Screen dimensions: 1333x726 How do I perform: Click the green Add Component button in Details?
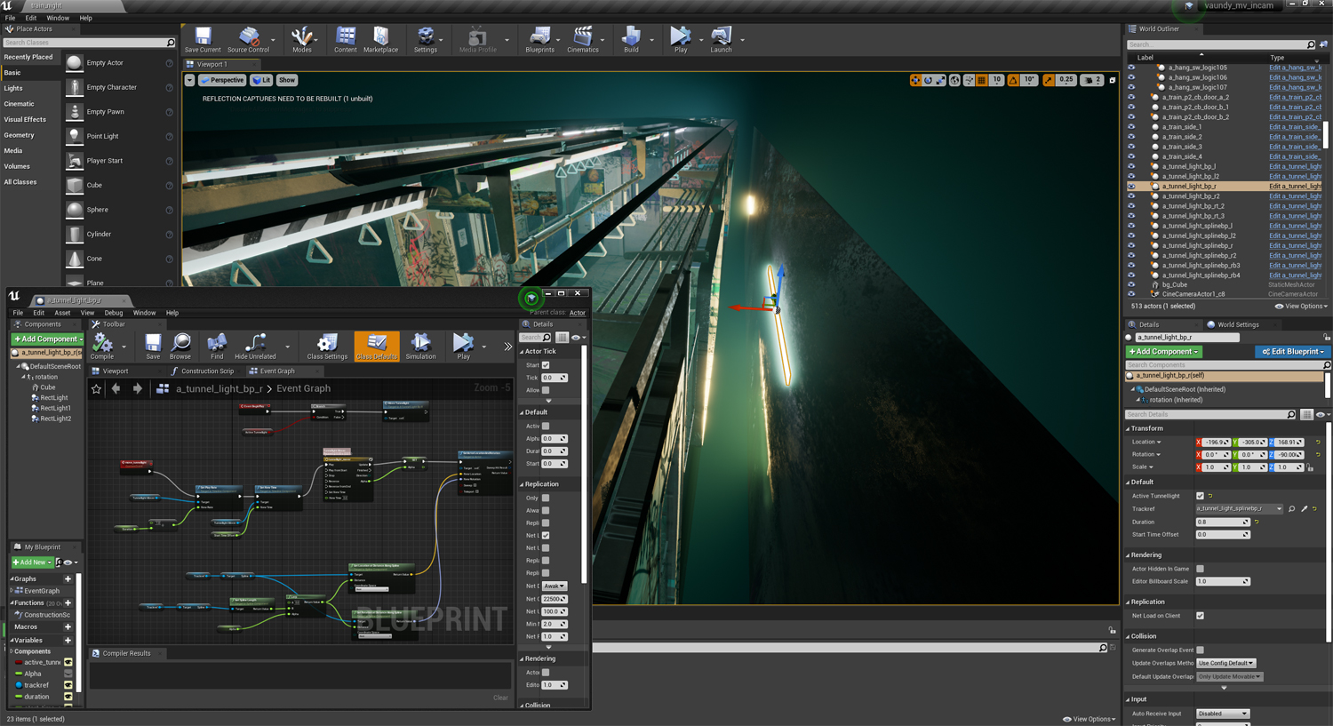(1164, 352)
